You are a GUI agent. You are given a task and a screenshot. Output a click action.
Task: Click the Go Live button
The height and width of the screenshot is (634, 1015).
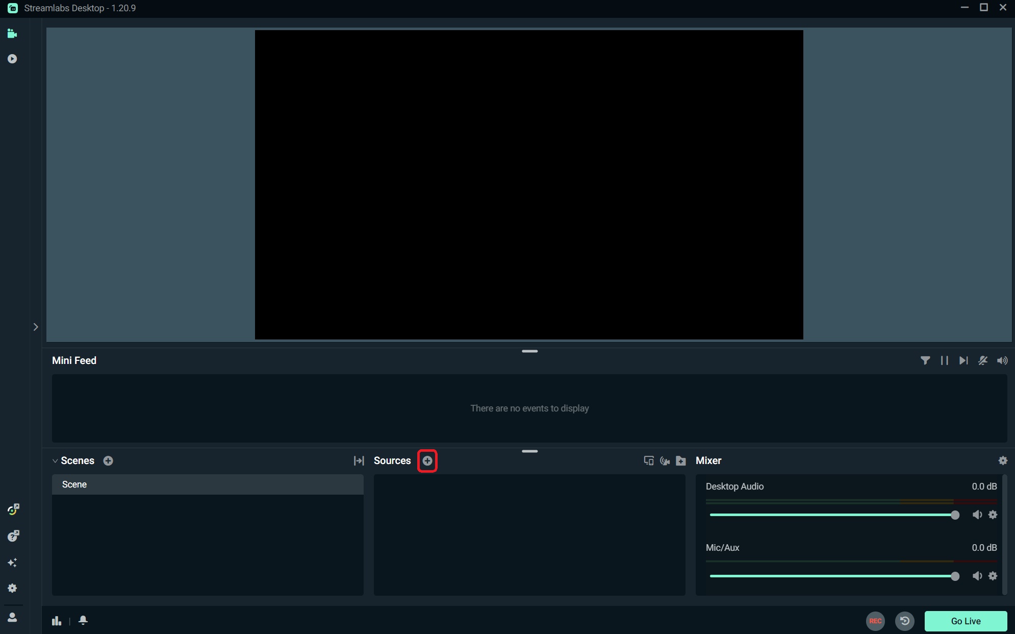[x=965, y=621]
